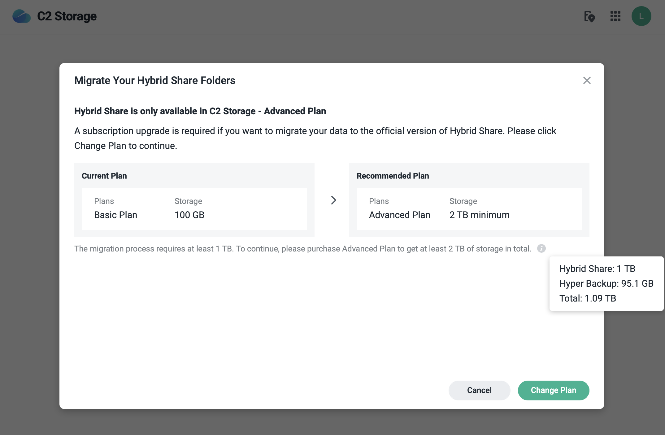665x435 pixels.
Task: Click the 2 TB minimum value
Action: (479, 215)
